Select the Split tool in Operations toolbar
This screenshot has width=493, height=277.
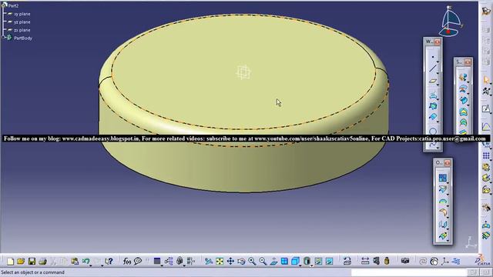click(x=442, y=189)
